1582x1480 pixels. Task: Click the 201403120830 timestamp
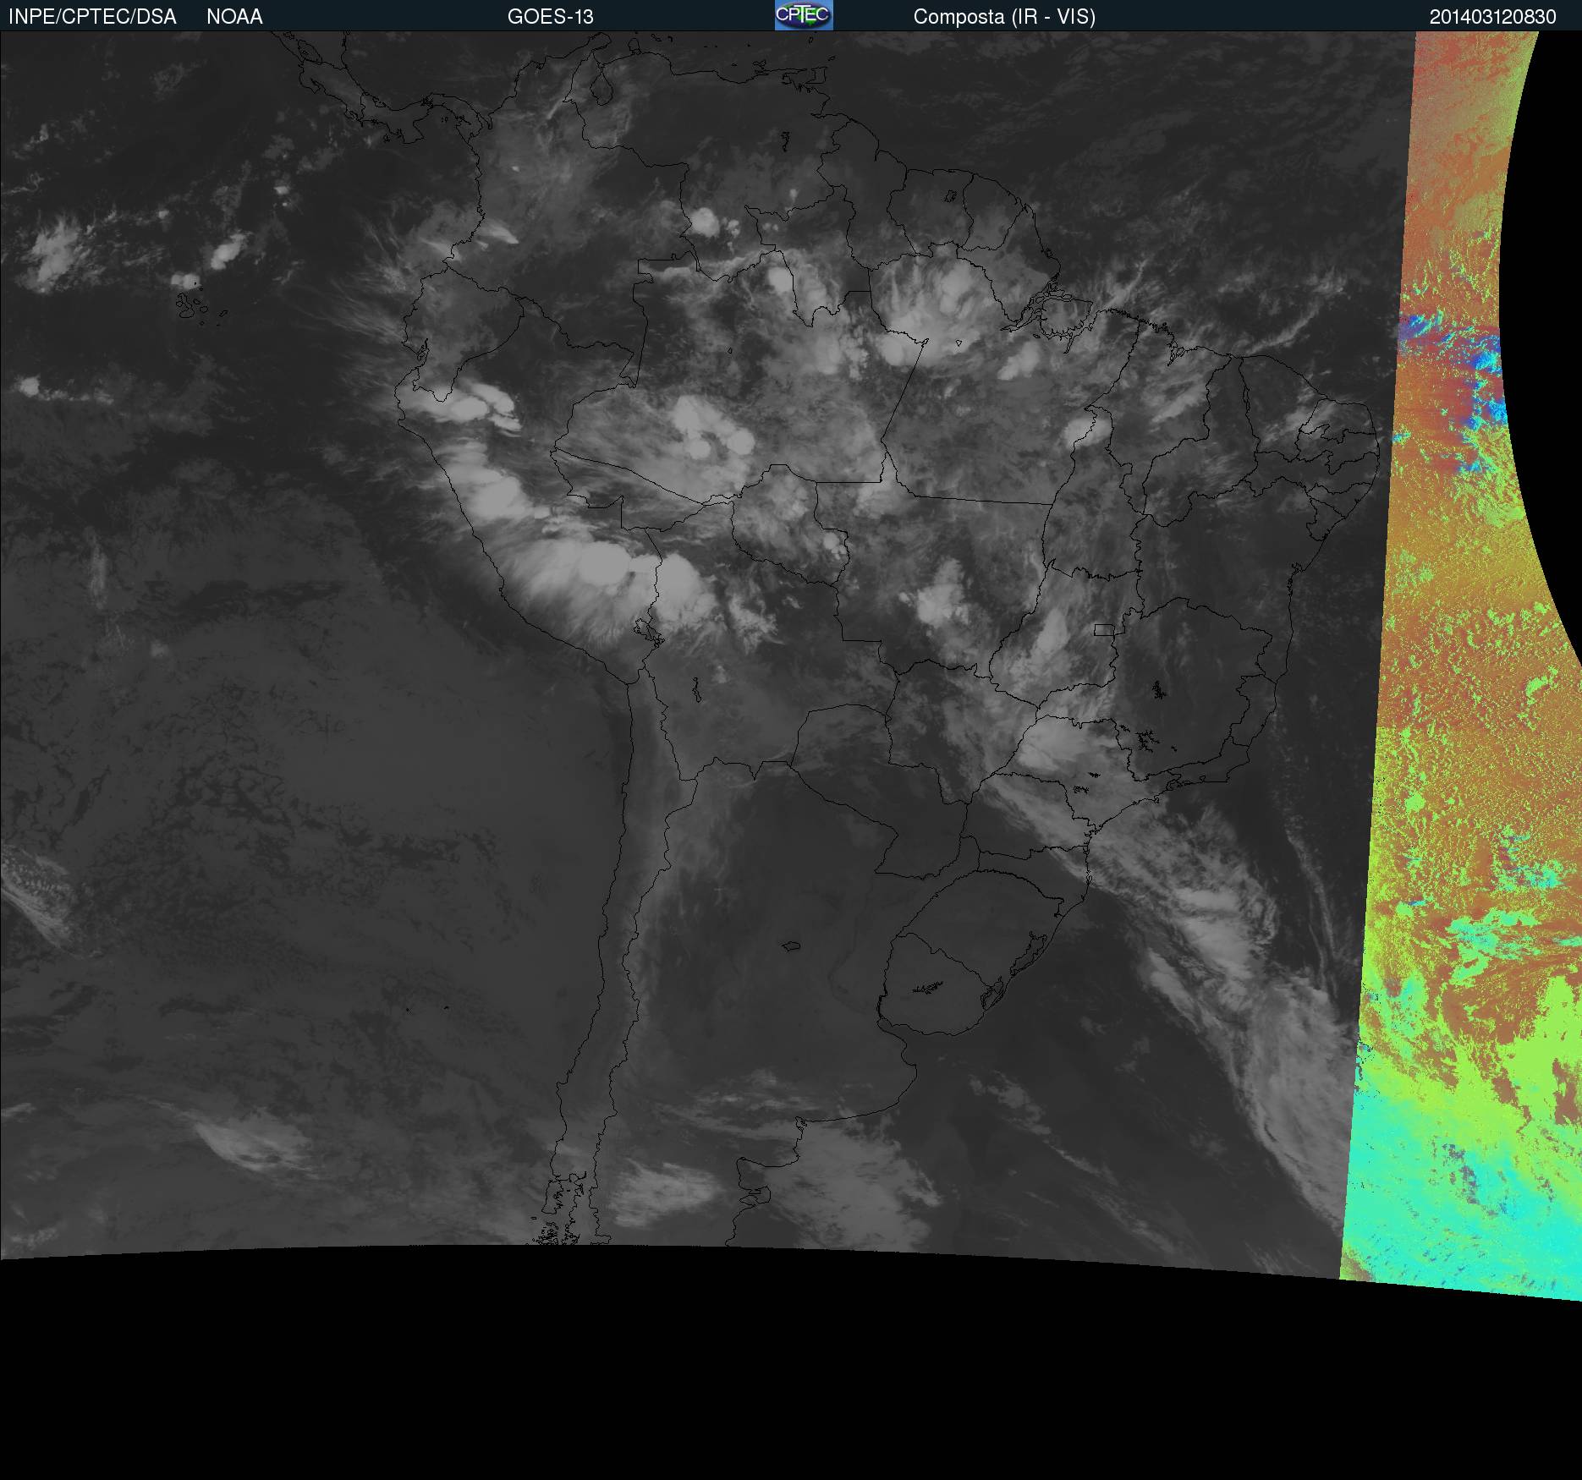click(x=1493, y=17)
